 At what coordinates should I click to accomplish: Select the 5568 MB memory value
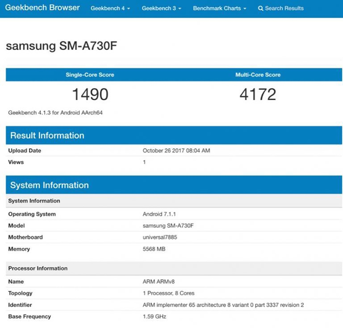tap(154, 249)
